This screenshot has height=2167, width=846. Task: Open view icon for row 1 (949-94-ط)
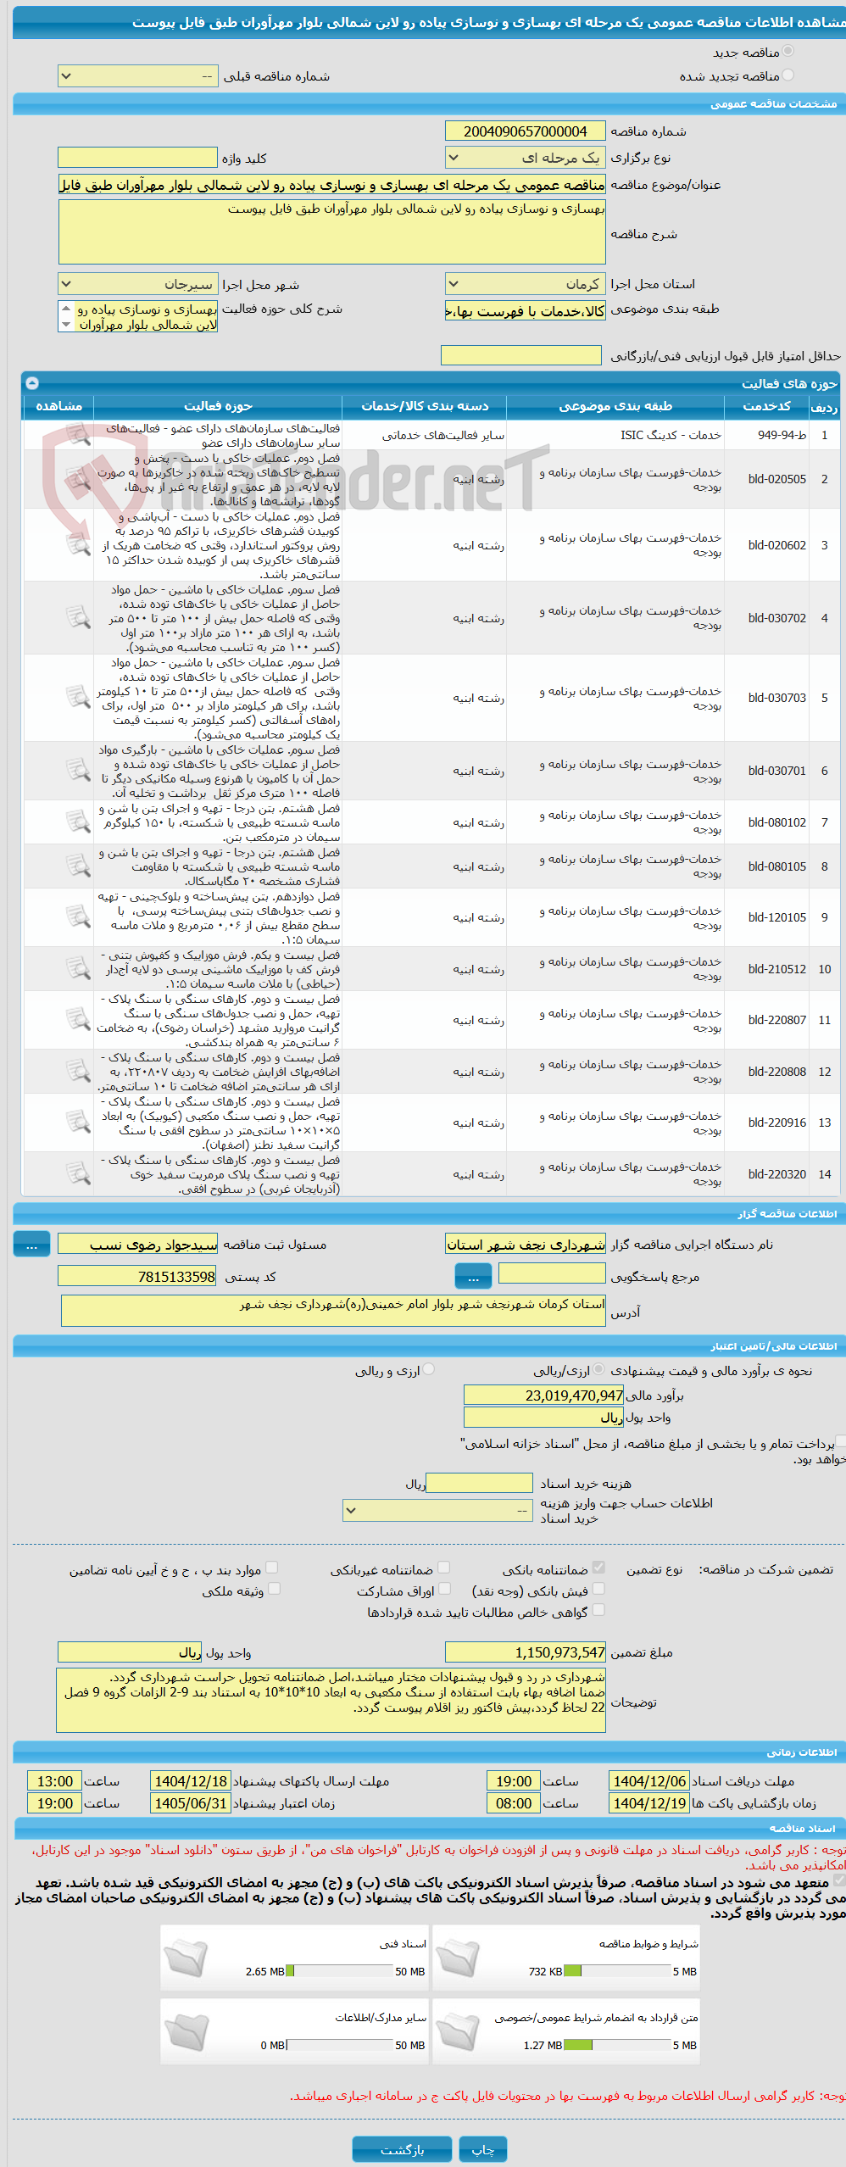pos(78,435)
